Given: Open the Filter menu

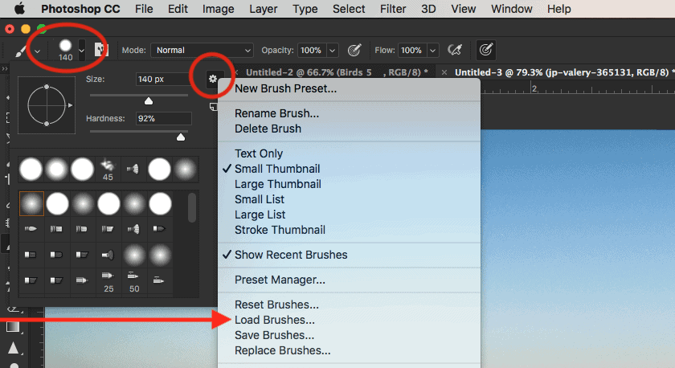Looking at the screenshot, I should 393,9.
